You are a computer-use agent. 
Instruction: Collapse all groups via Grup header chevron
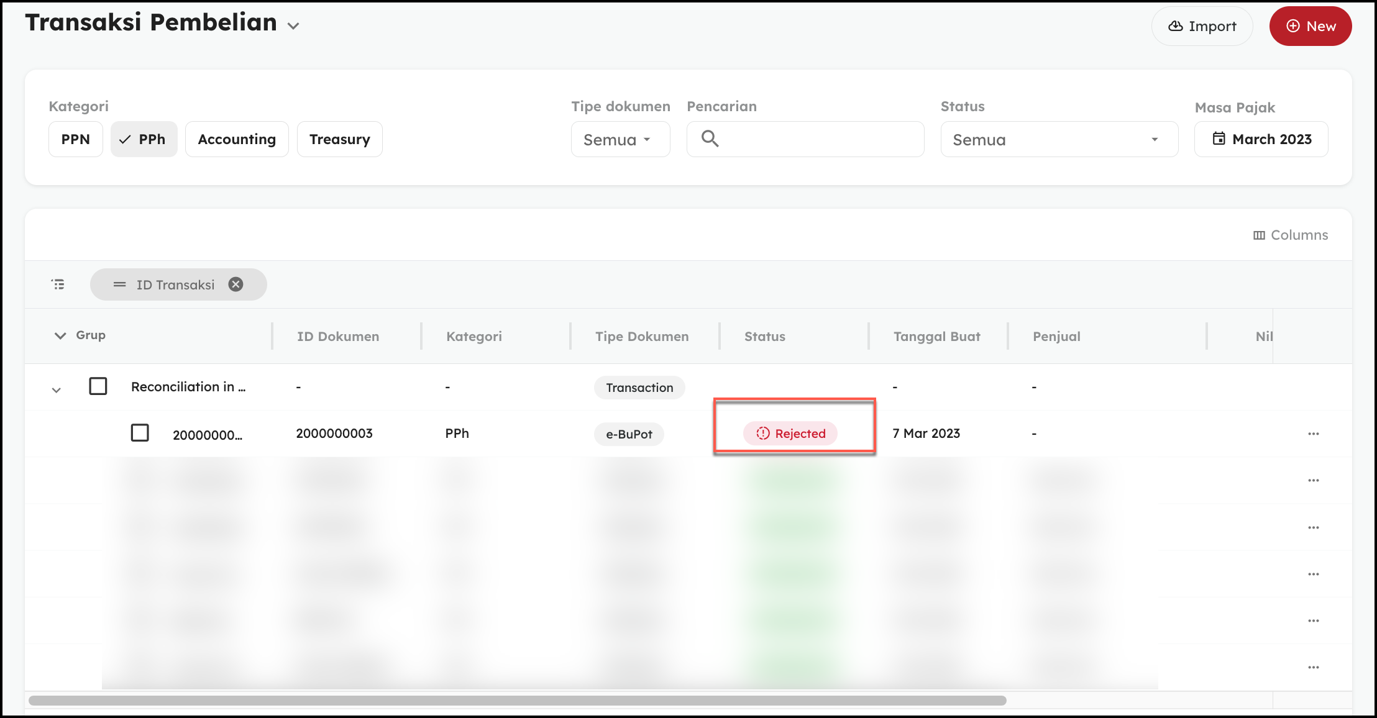coord(60,336)
